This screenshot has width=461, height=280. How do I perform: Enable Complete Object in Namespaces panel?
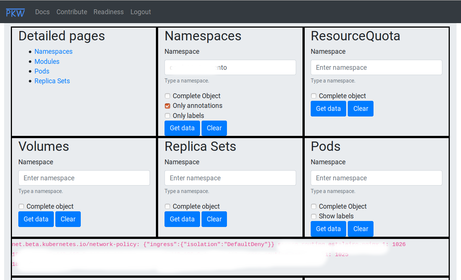point(168,96)
